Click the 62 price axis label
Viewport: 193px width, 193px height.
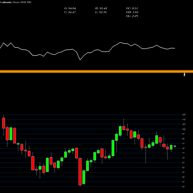[183, 168]
